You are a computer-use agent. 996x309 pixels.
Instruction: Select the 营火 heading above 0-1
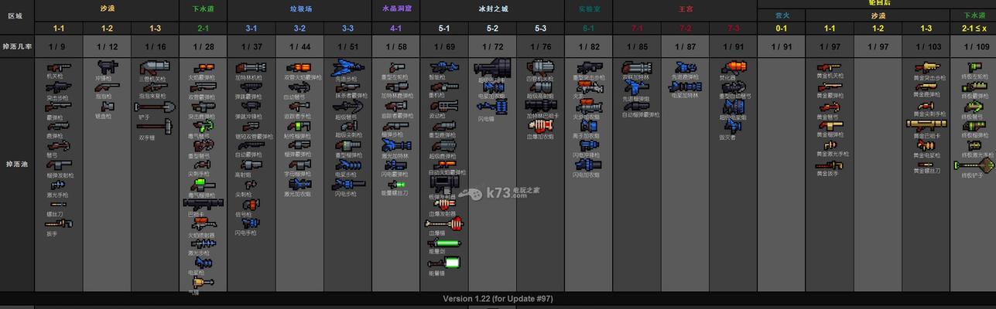(782, 15)
